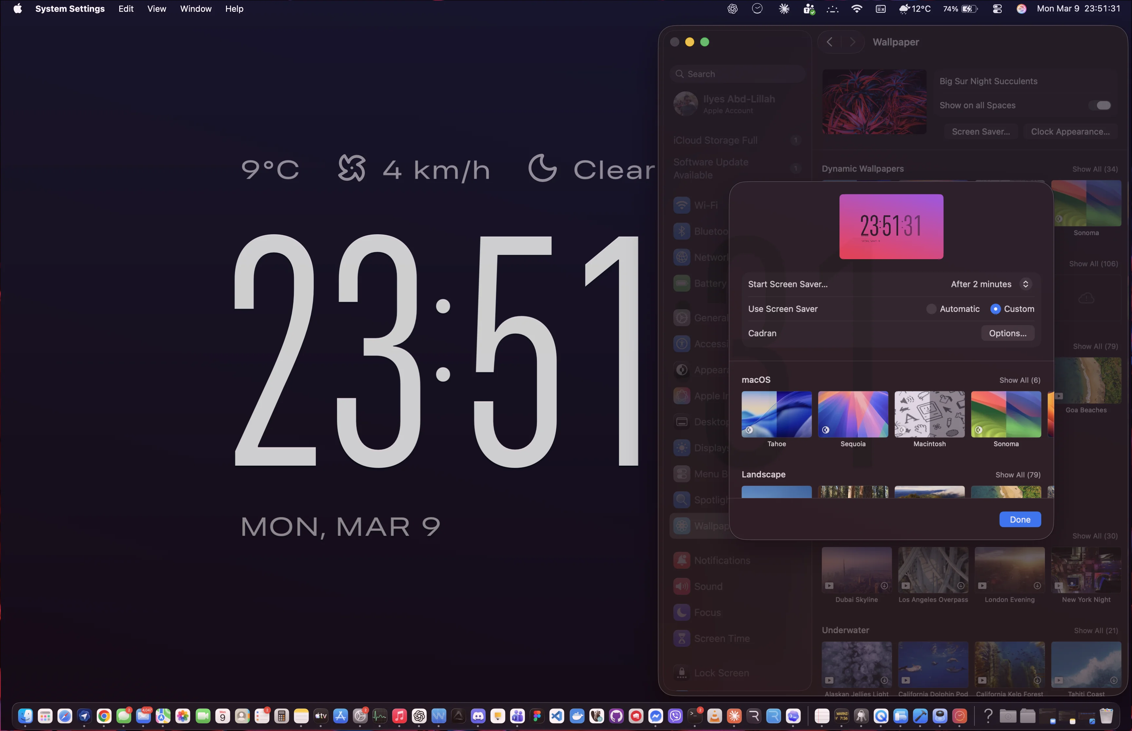
Task: Enable Show on all Spaces
Action: [1101, 105]
